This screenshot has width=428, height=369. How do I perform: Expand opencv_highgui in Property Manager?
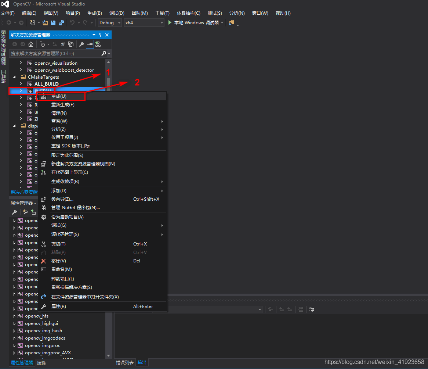pyautogui.click(x=14, y=323)
